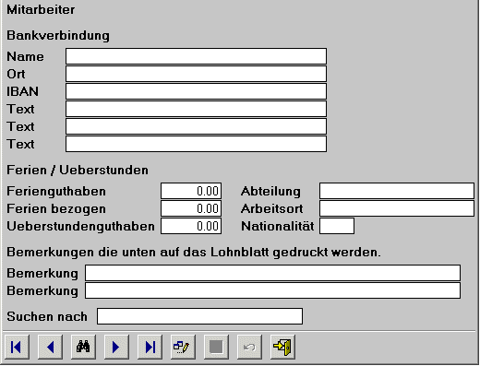
Task: Click the last Text field above Ferien heading
Action: [196, 144]
